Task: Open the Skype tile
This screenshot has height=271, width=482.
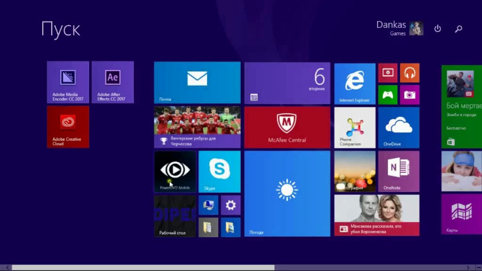Action: (x=220, y=172)
